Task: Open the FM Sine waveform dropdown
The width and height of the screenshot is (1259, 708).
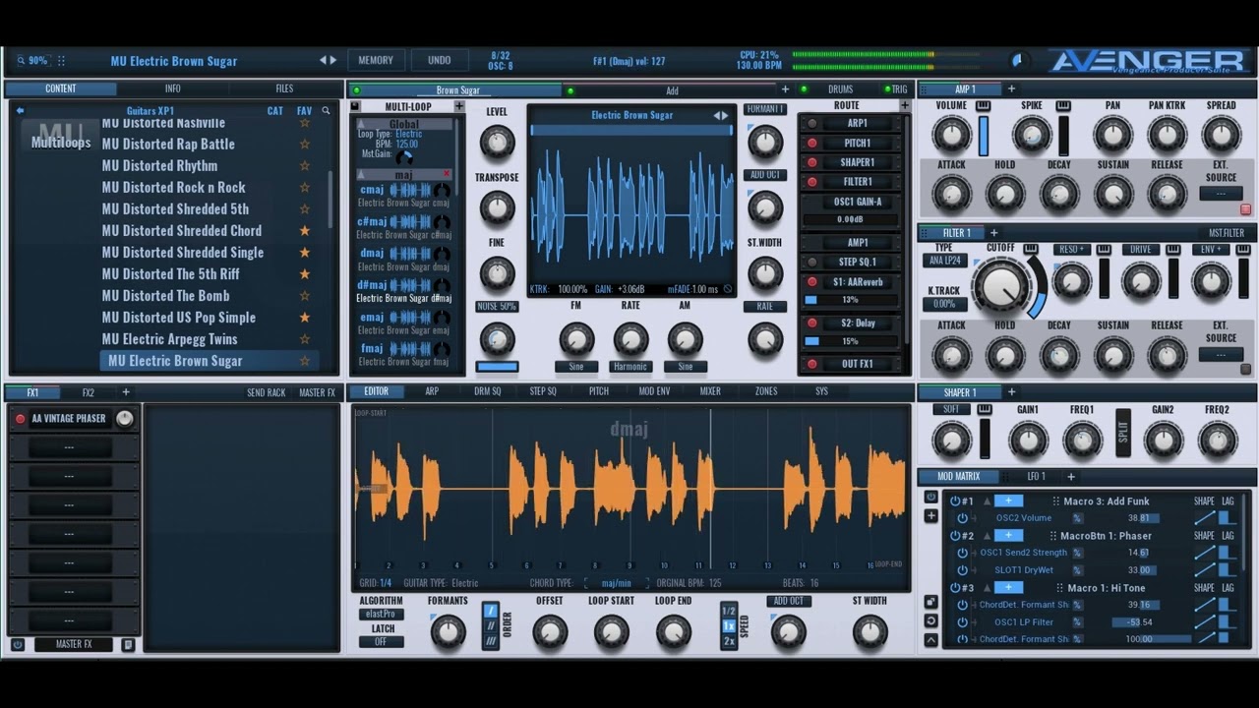Action: click(576, 367)
